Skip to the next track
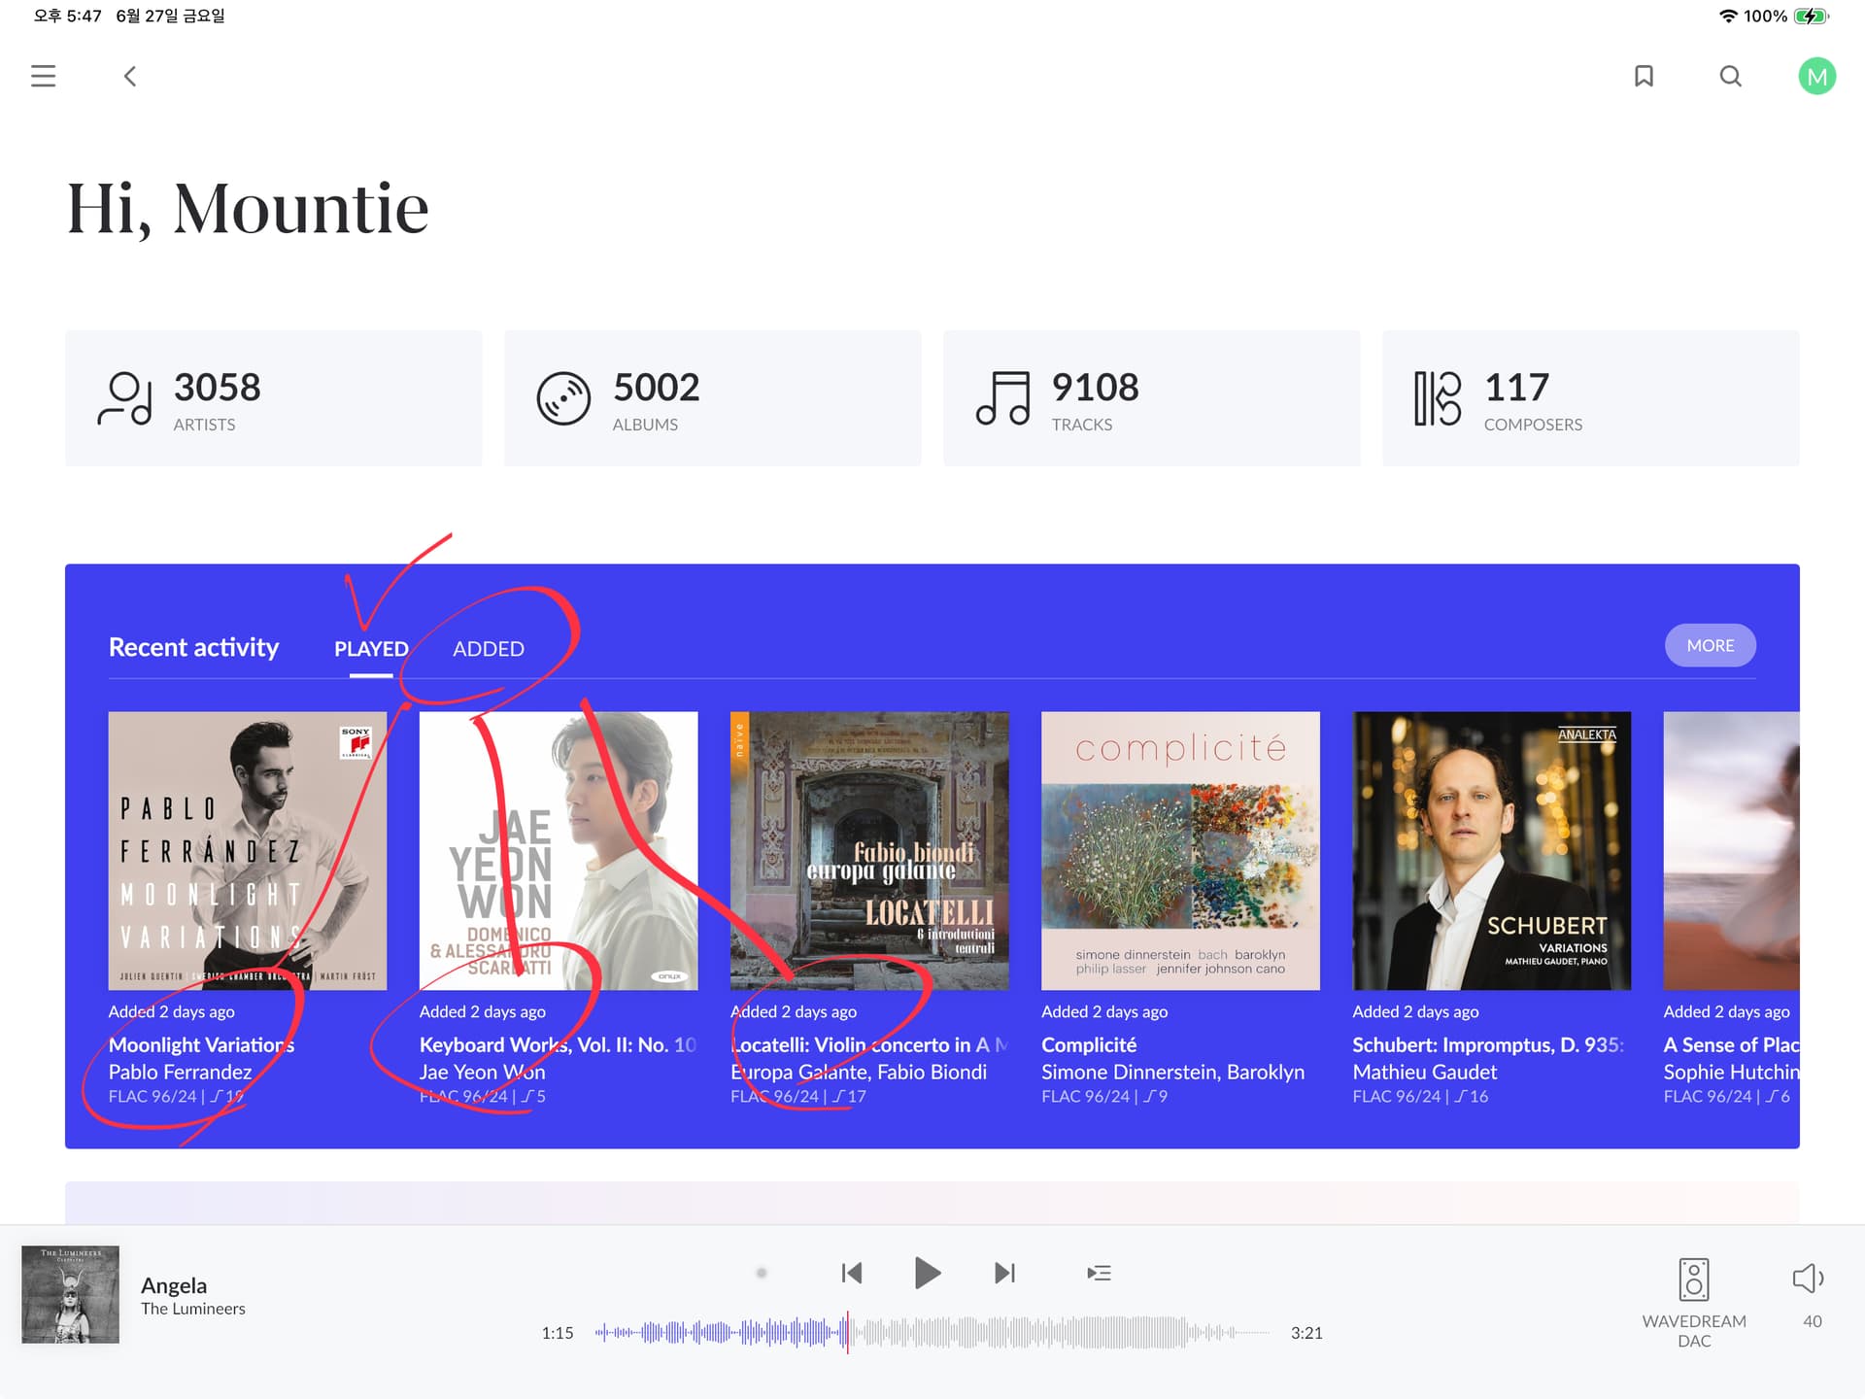Screen dimensions: 1865x1399 (x=1004, y=1273)
